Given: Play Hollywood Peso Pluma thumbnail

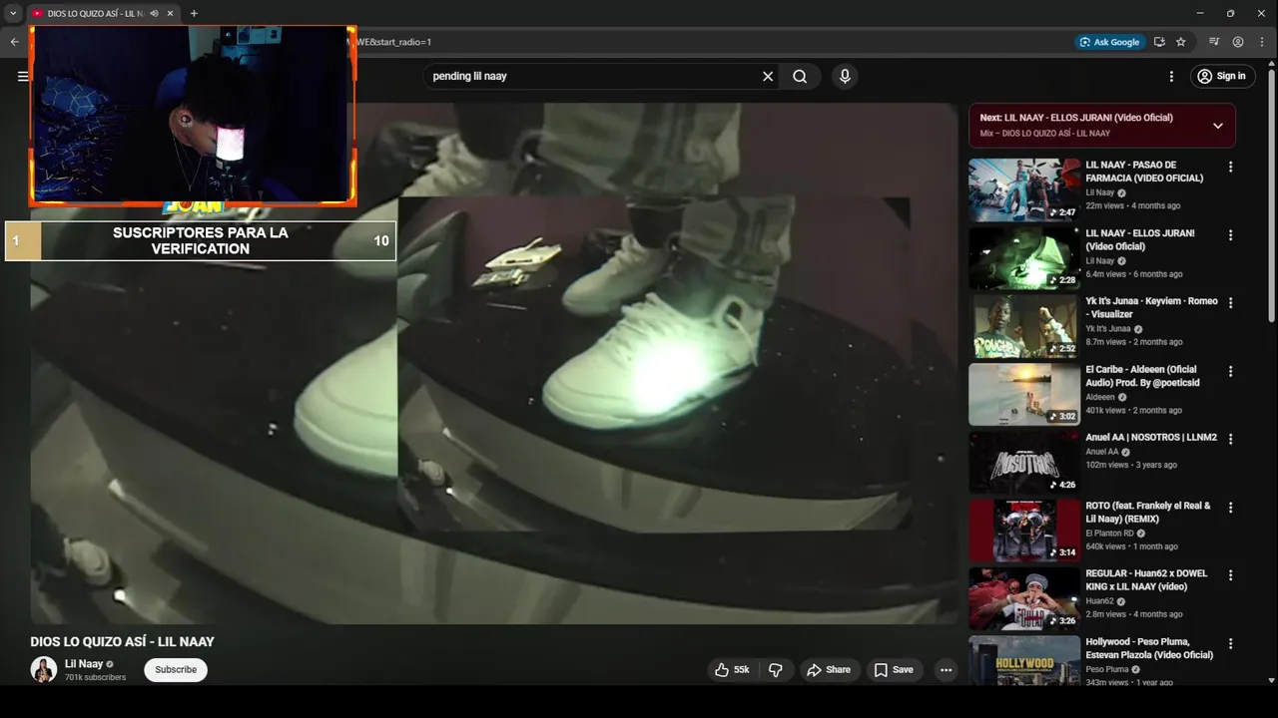Looking at the screenshot, I should 1024,659.
